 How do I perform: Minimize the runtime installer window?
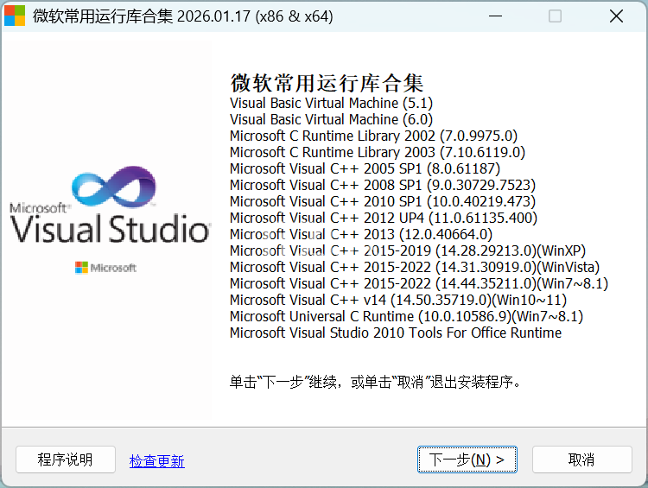pos(494,16)
